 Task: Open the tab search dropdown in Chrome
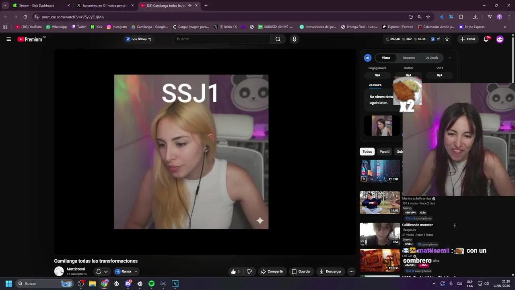pyautogui.click(x=5, y=6)
